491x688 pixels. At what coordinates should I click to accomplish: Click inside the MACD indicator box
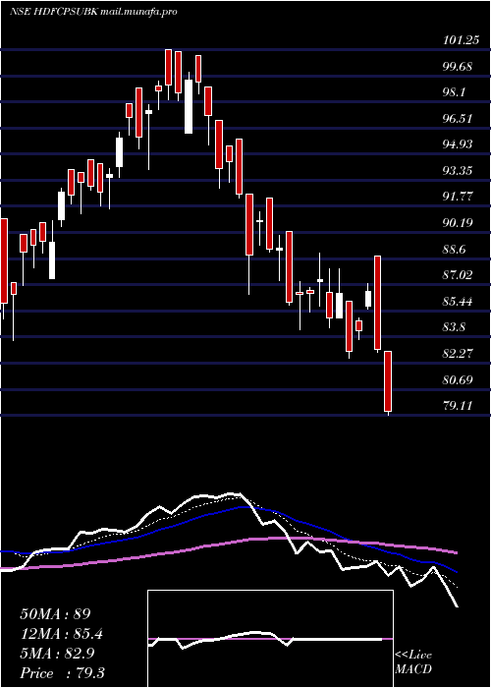(270, 639)
